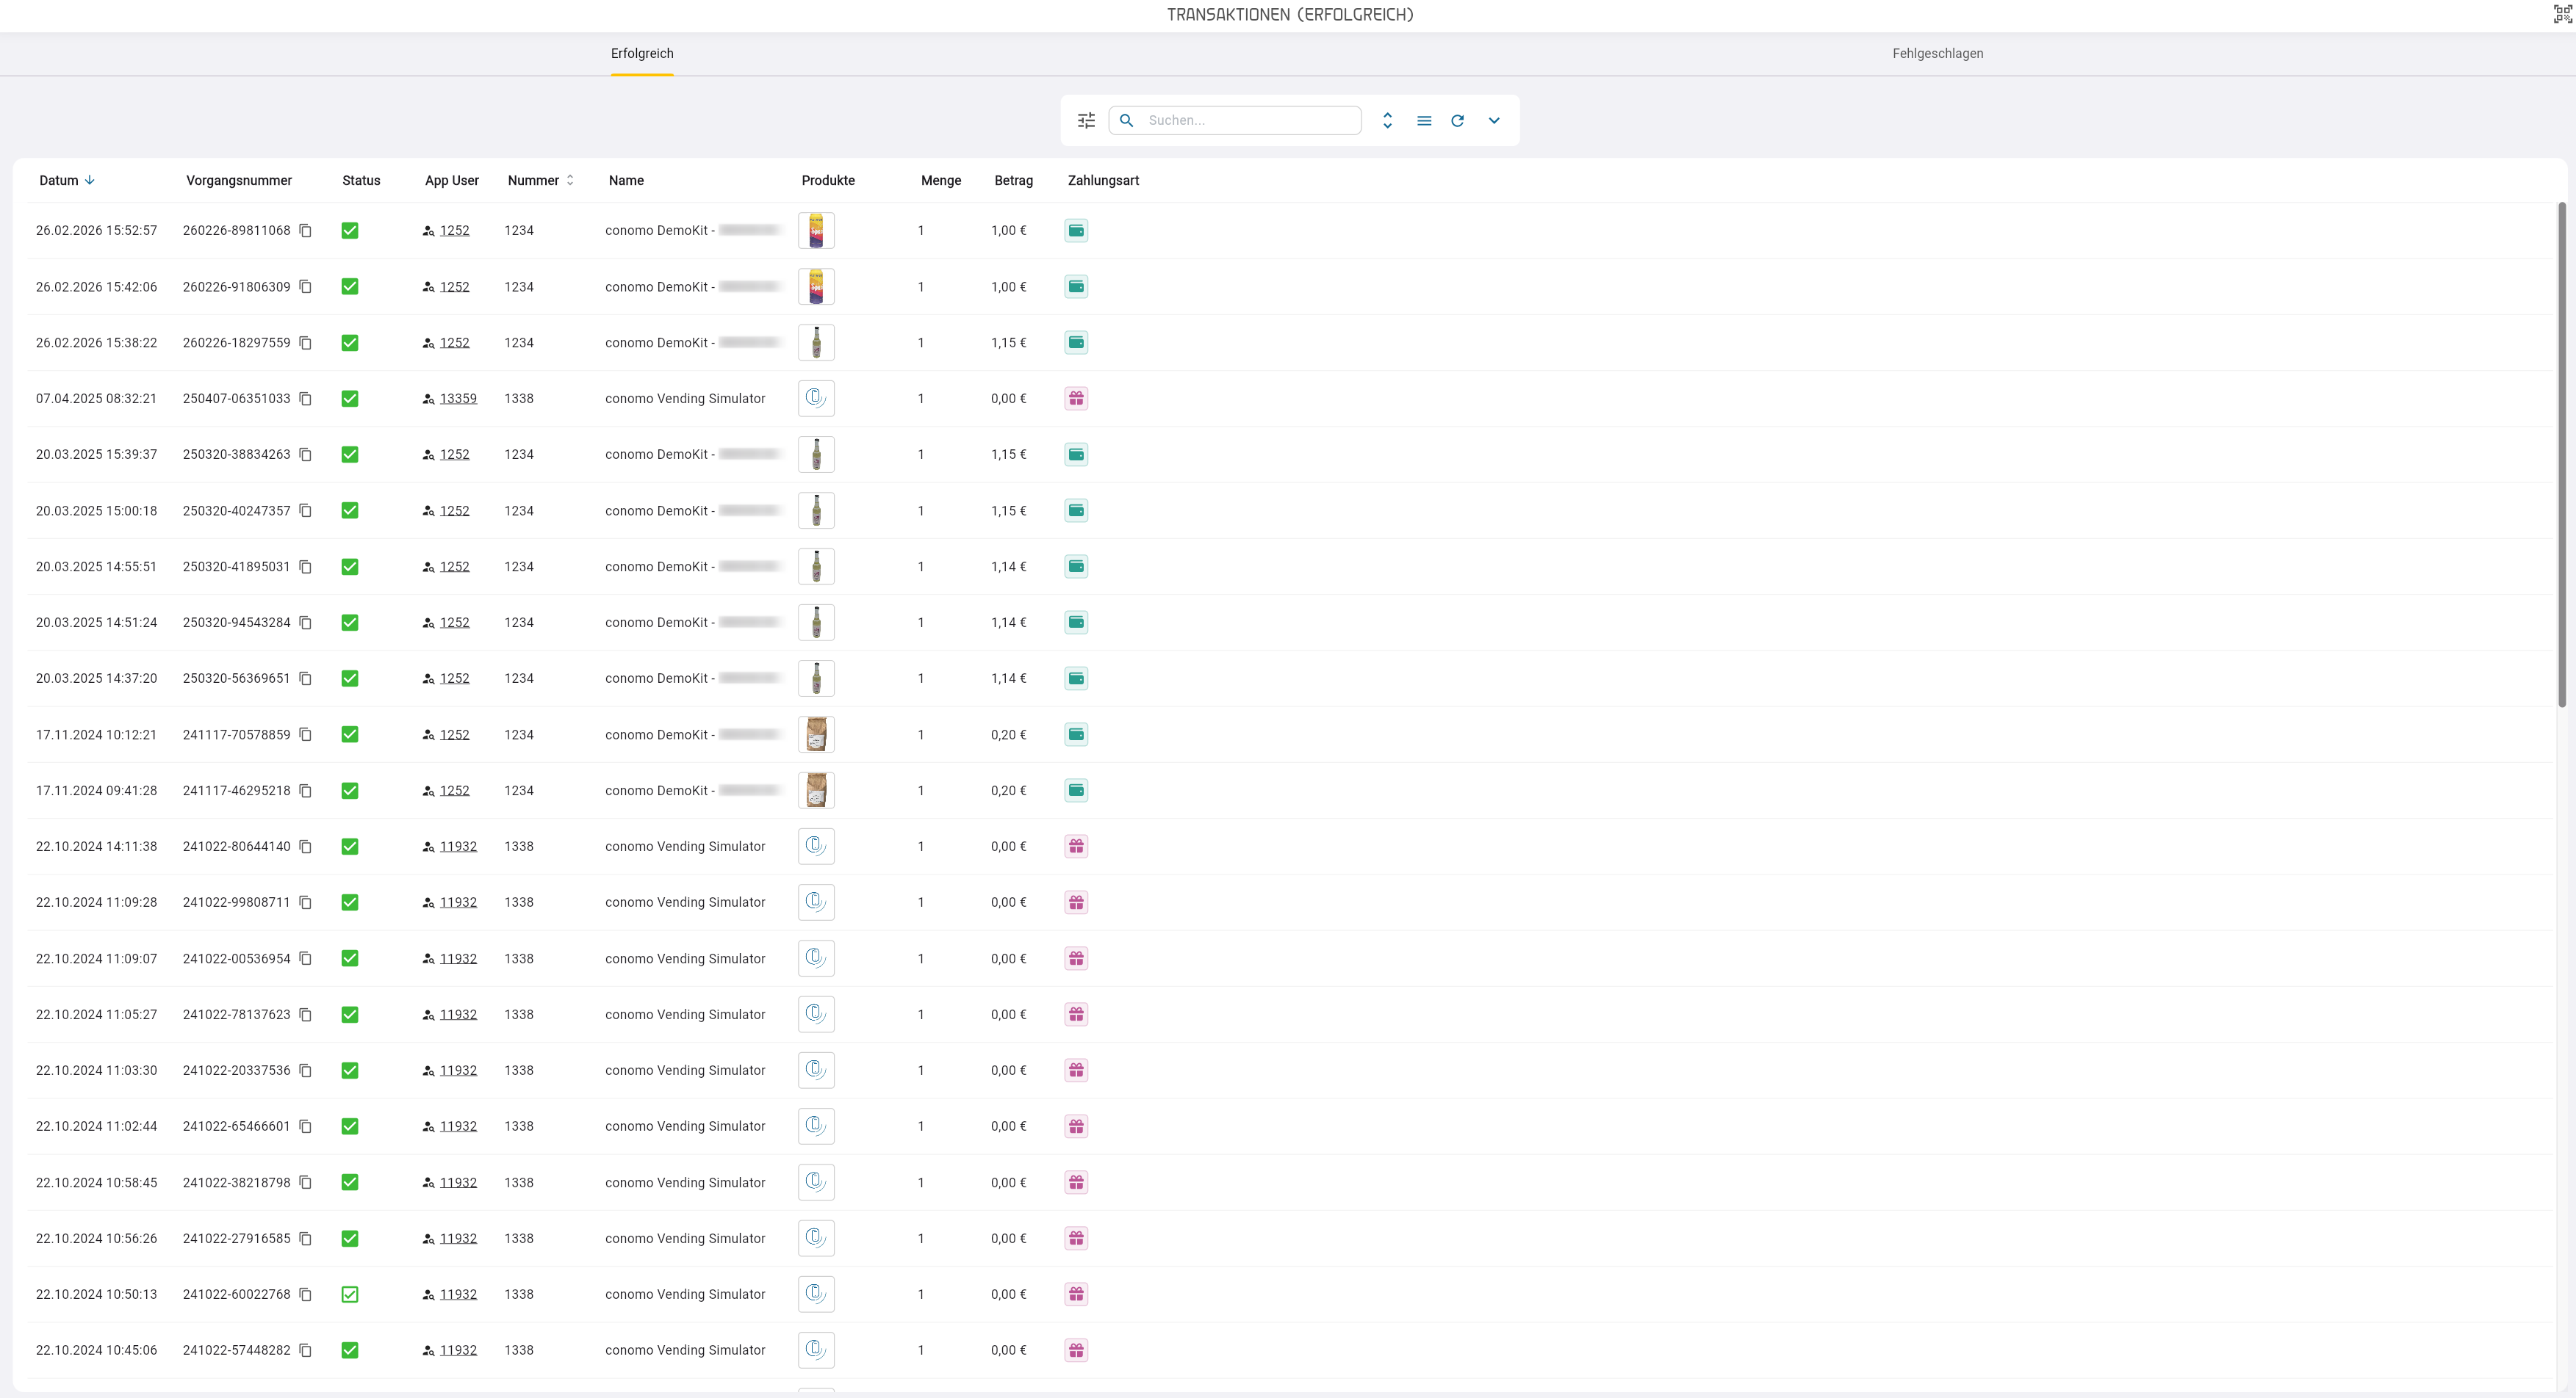Copy Vorgangsnummer 241117-70578859
Viewport: 2576px width, 1398px height.
tap(306, 734)
